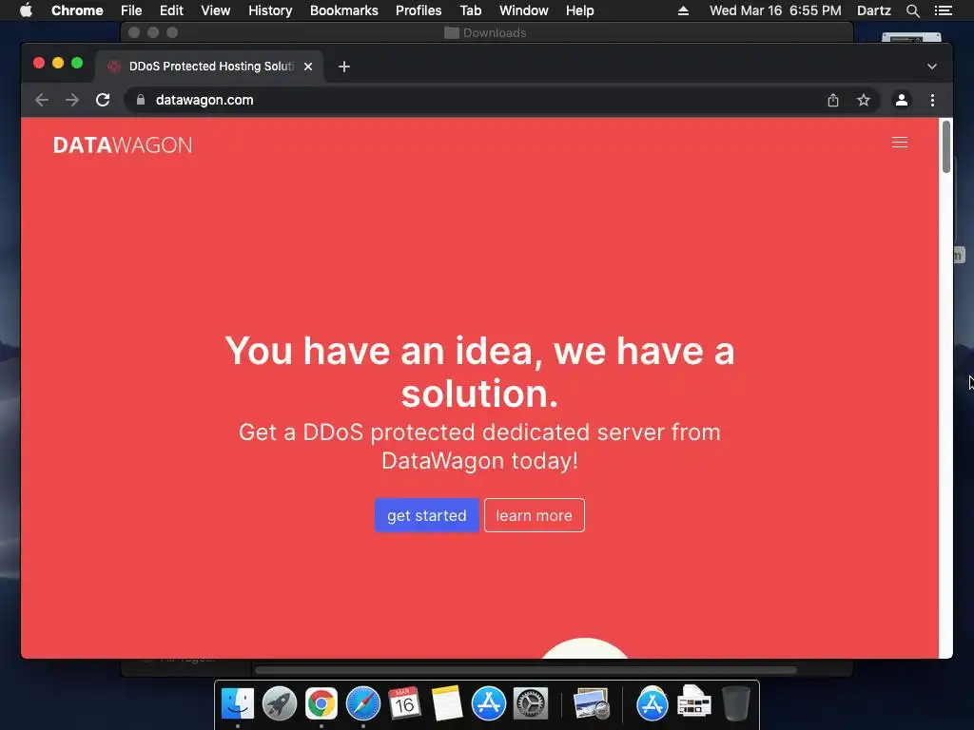This screenshot has width=974, height=730.
Task: Open Preview from the dock
Action: coord(591,704)
